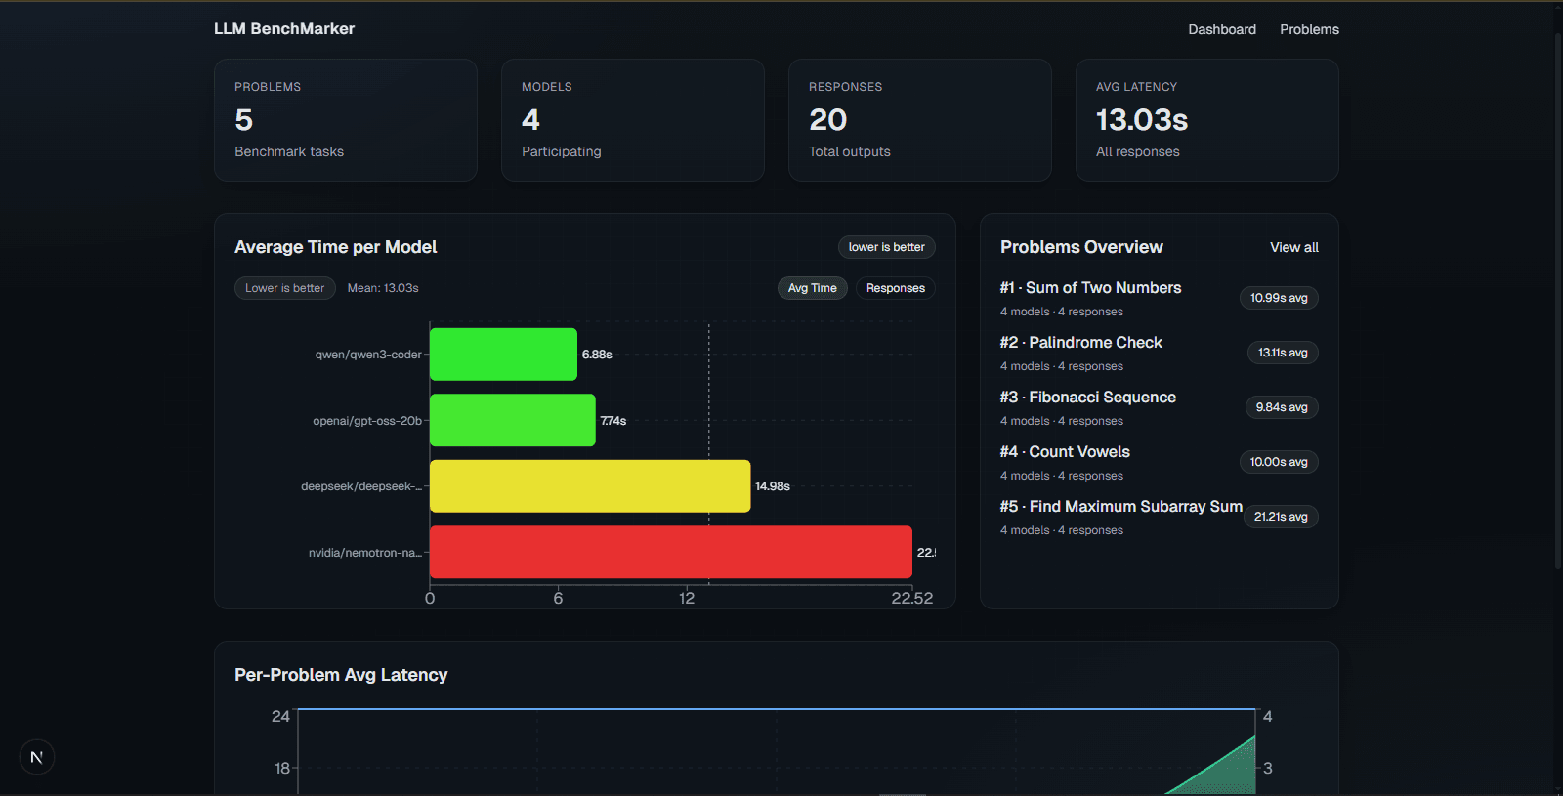Viewport: 1563px width, 796px height.
Task: Click the 'Average Time per Model' heading
Action: pos(336,247)
